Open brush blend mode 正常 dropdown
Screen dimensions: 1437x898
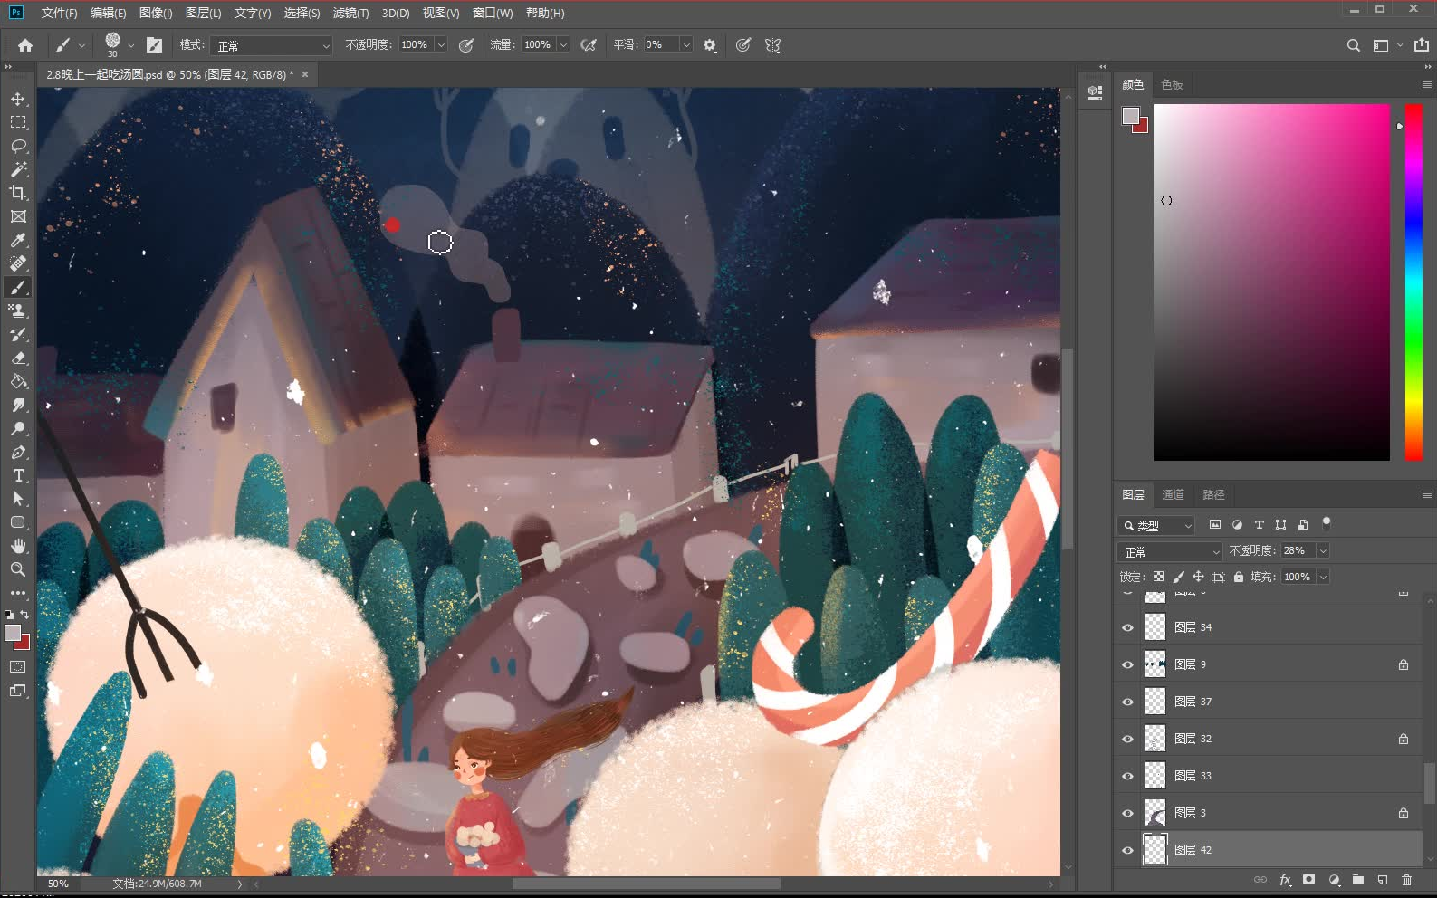(x=273, y=45)
